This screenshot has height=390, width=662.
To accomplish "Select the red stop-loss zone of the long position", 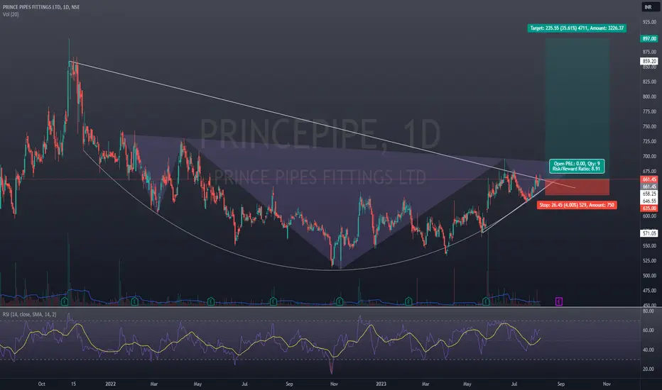I will 577,187.
